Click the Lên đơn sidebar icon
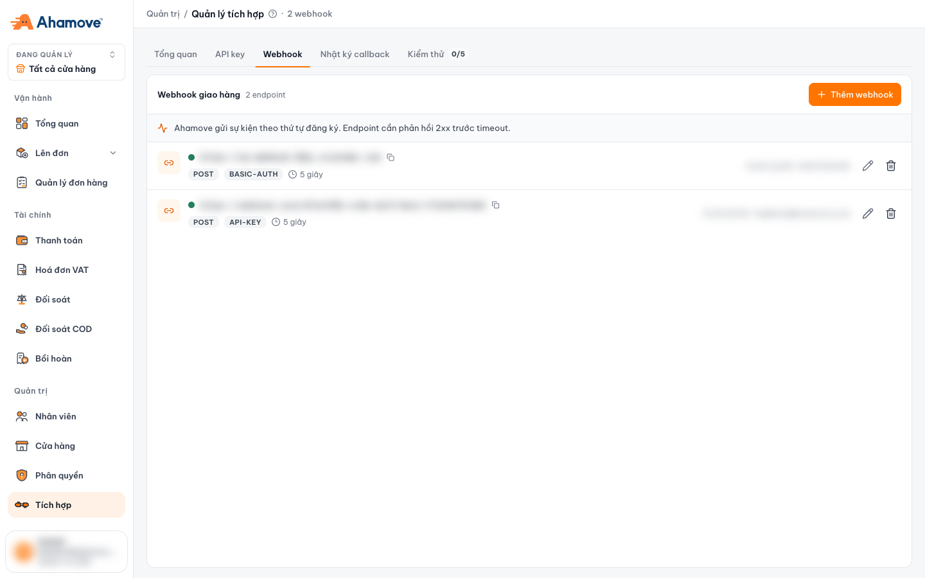Screen dimensions: 925x578 point(22,153)
